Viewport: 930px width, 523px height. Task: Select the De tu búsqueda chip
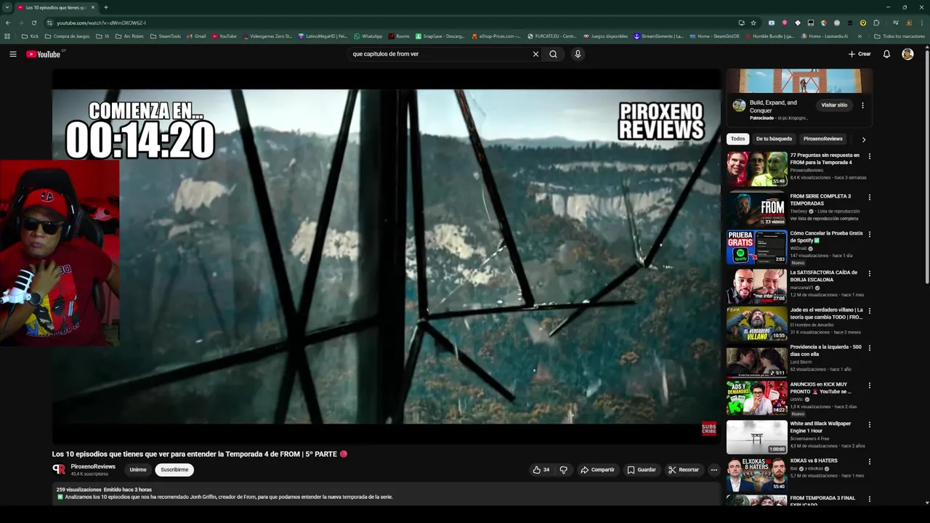(x=774, y=139)
